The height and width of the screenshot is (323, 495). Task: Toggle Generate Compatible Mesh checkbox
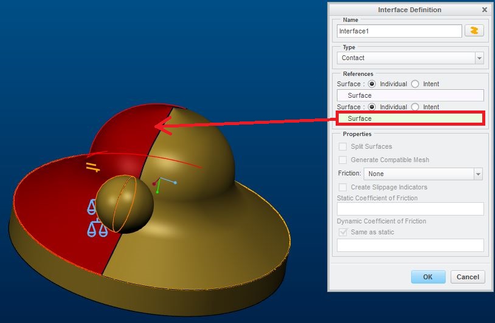[342, 160]
